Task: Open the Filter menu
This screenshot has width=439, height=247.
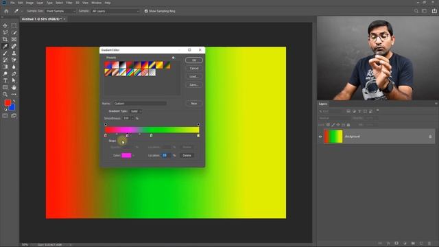Action: click(69, 3)
